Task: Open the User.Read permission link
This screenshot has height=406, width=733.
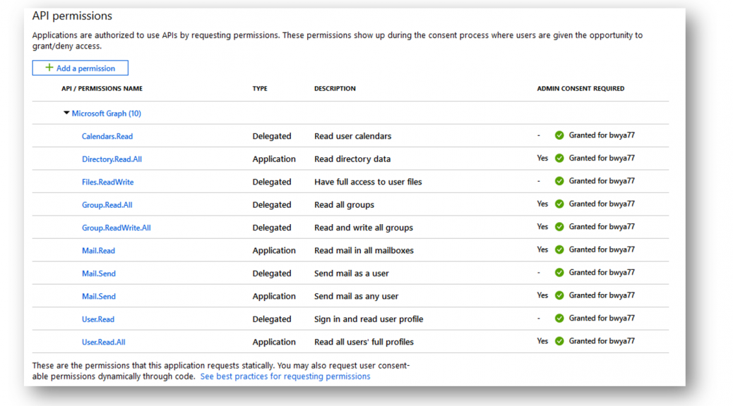Action: [x=98, y=319]
